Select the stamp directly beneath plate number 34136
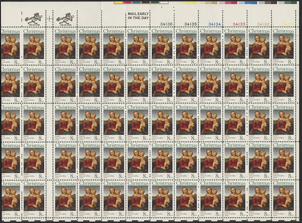Viewport: 302px width, 223px height. pyautogui.click(x=162, y=47)
